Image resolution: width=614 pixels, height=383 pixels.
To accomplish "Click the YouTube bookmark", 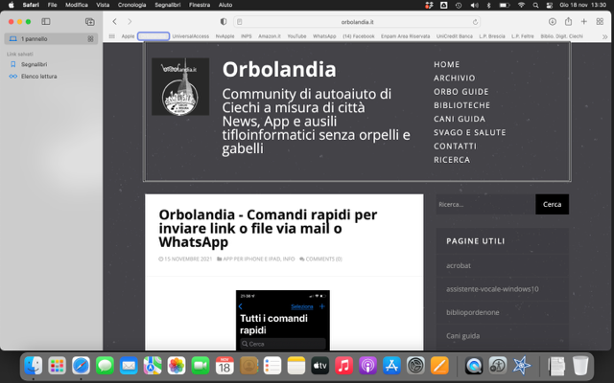I will pos(296,36).
